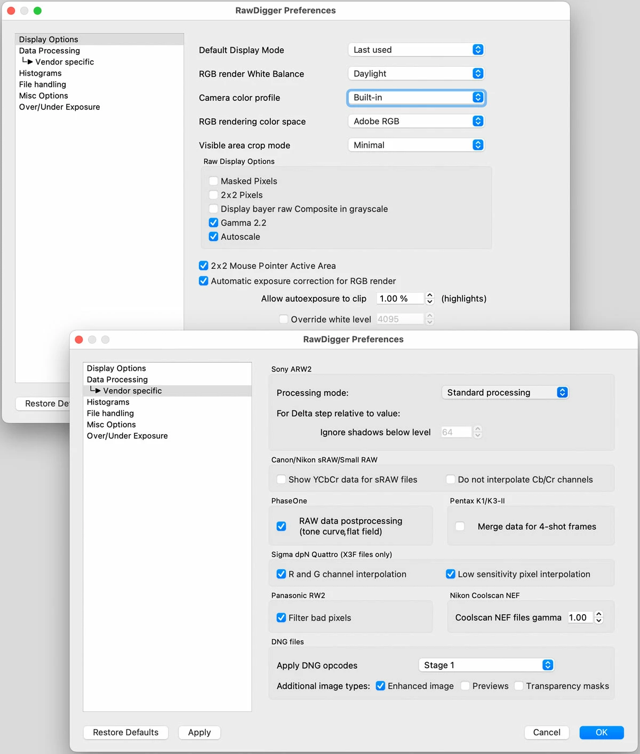This screenshot has height=754, width=640.
Task: Click Coolscan NEF files gamma field
Action: tap(580, 617)
